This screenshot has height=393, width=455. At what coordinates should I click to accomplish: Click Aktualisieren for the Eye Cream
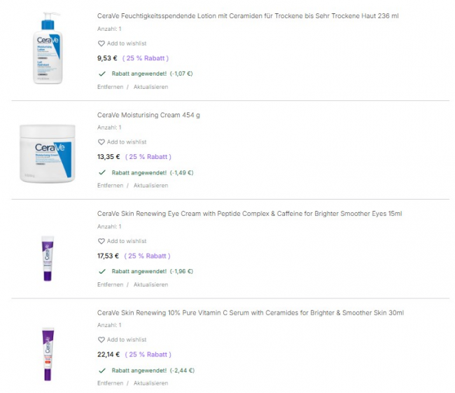click(150, 284)
